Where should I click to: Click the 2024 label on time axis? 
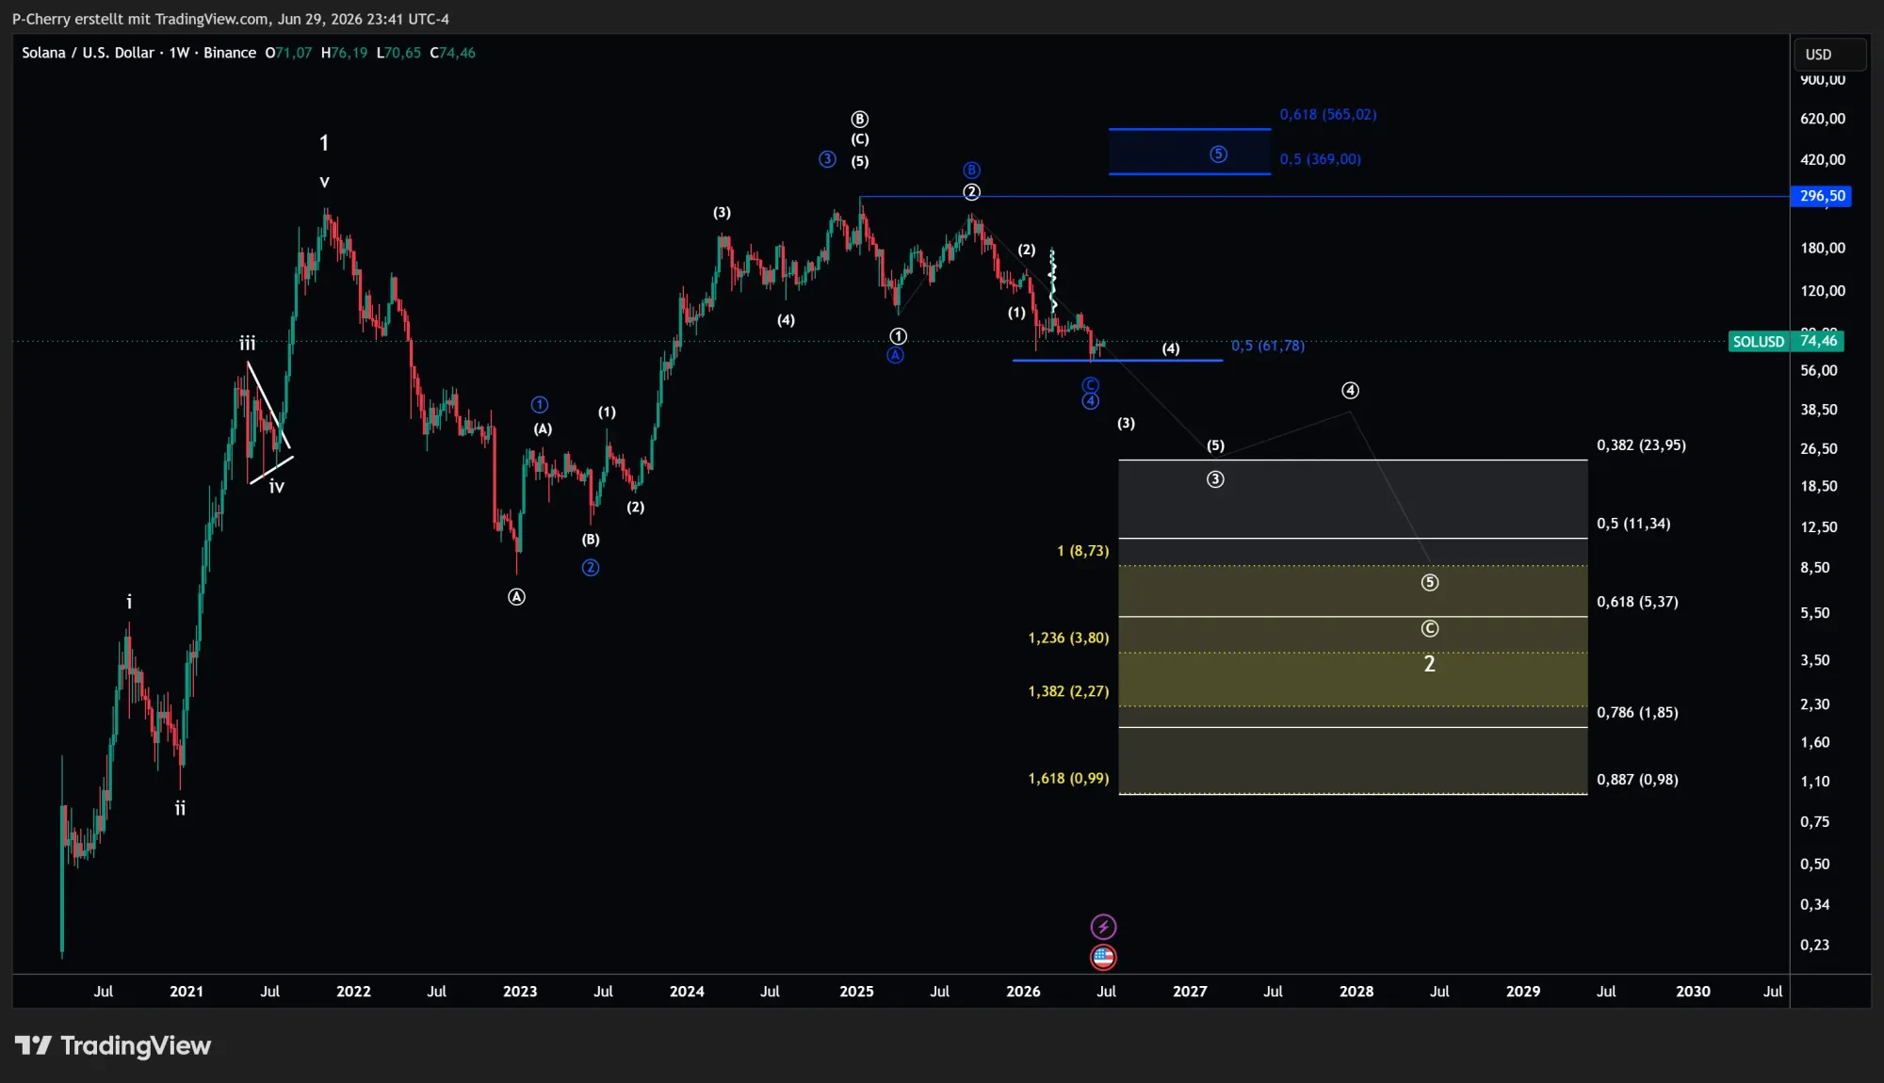(687, 991)
